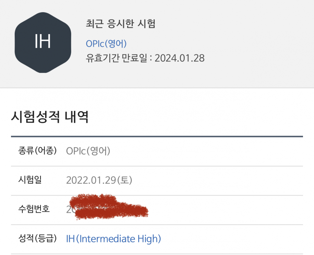Open the OPIc(영어) blue link

(106, 44)
